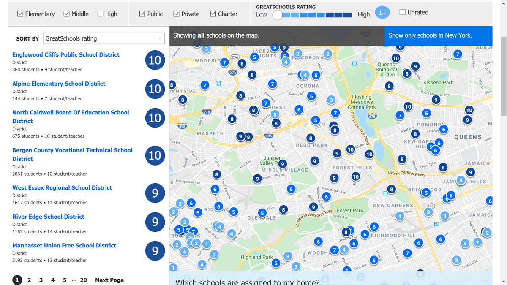Click marker 4 below Kew Gardens label
Screen dimensions: 507x285
click(x=400, y=216)
